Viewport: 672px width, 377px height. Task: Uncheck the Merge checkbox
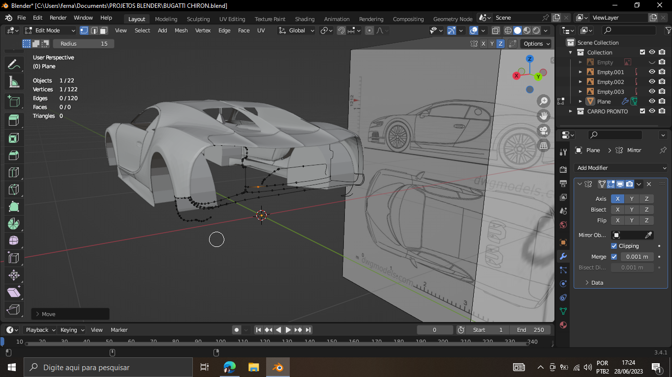click(x=614, y=257)
